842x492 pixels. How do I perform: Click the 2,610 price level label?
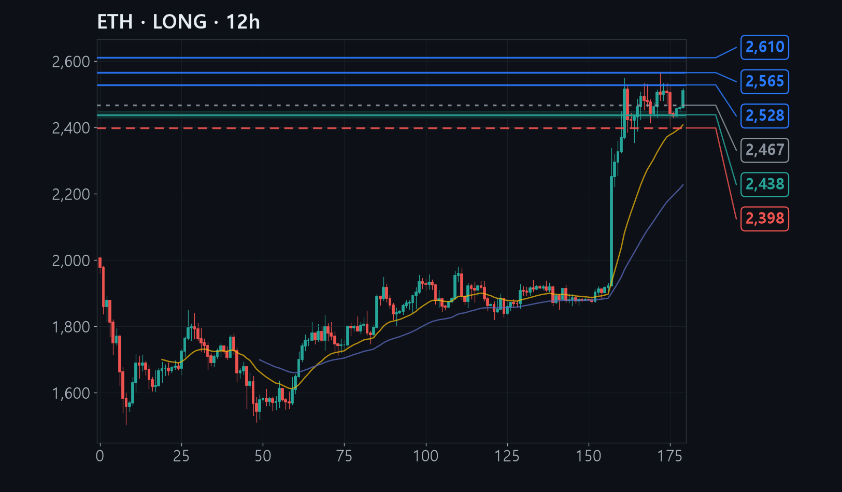pyautogui.click(x=765, y=47)
